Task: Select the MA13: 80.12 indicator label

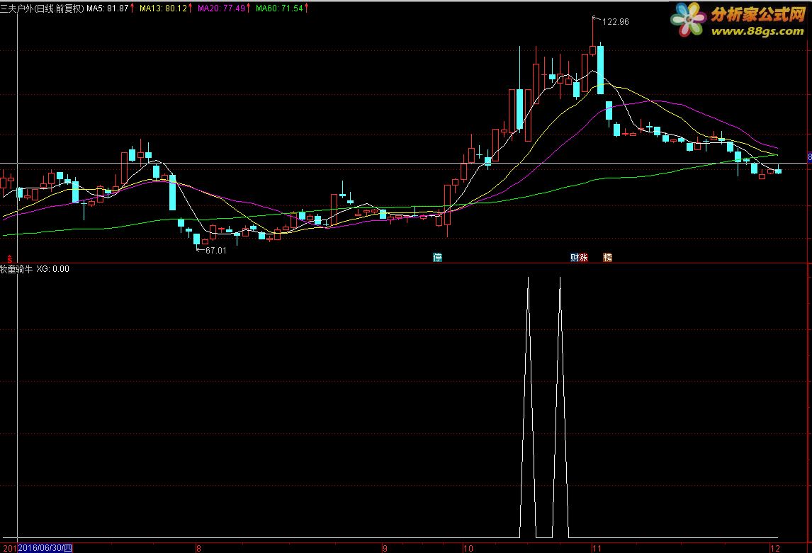Action: point(163,8)
